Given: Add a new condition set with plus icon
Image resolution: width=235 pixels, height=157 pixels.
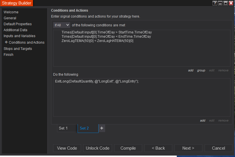Looking at the screenshot, I should [x=102, y=128].
